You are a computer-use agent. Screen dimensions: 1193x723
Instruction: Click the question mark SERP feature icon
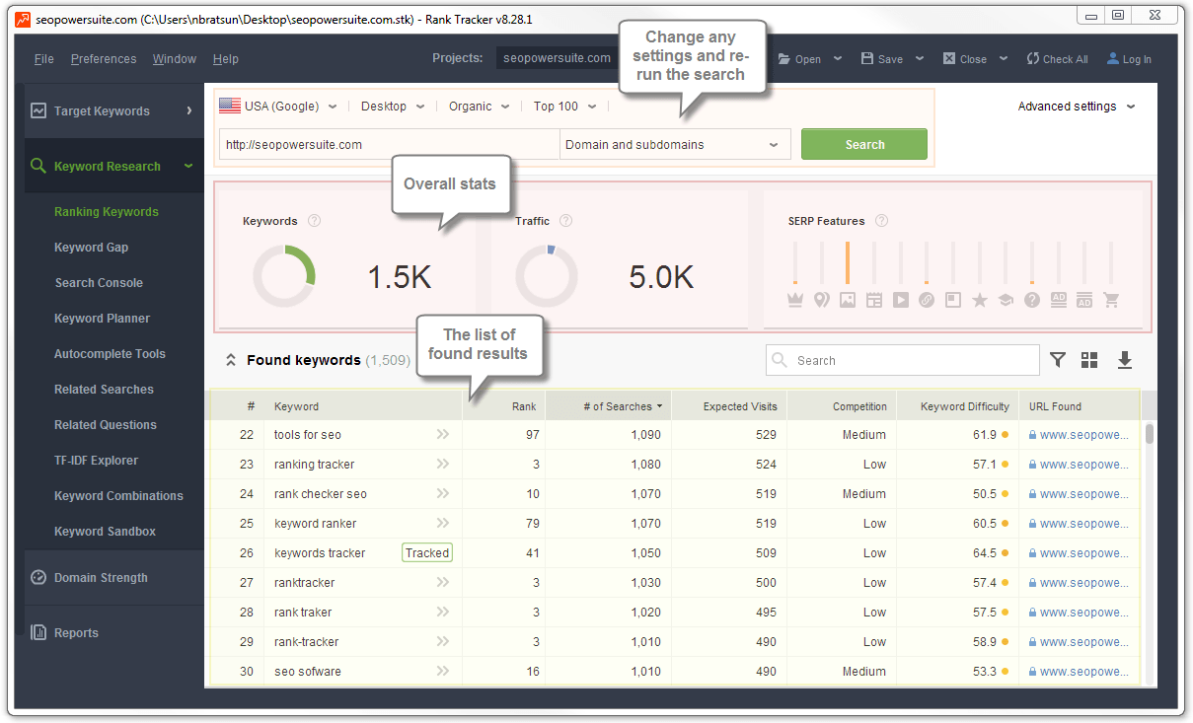(x=1032, y=300)
